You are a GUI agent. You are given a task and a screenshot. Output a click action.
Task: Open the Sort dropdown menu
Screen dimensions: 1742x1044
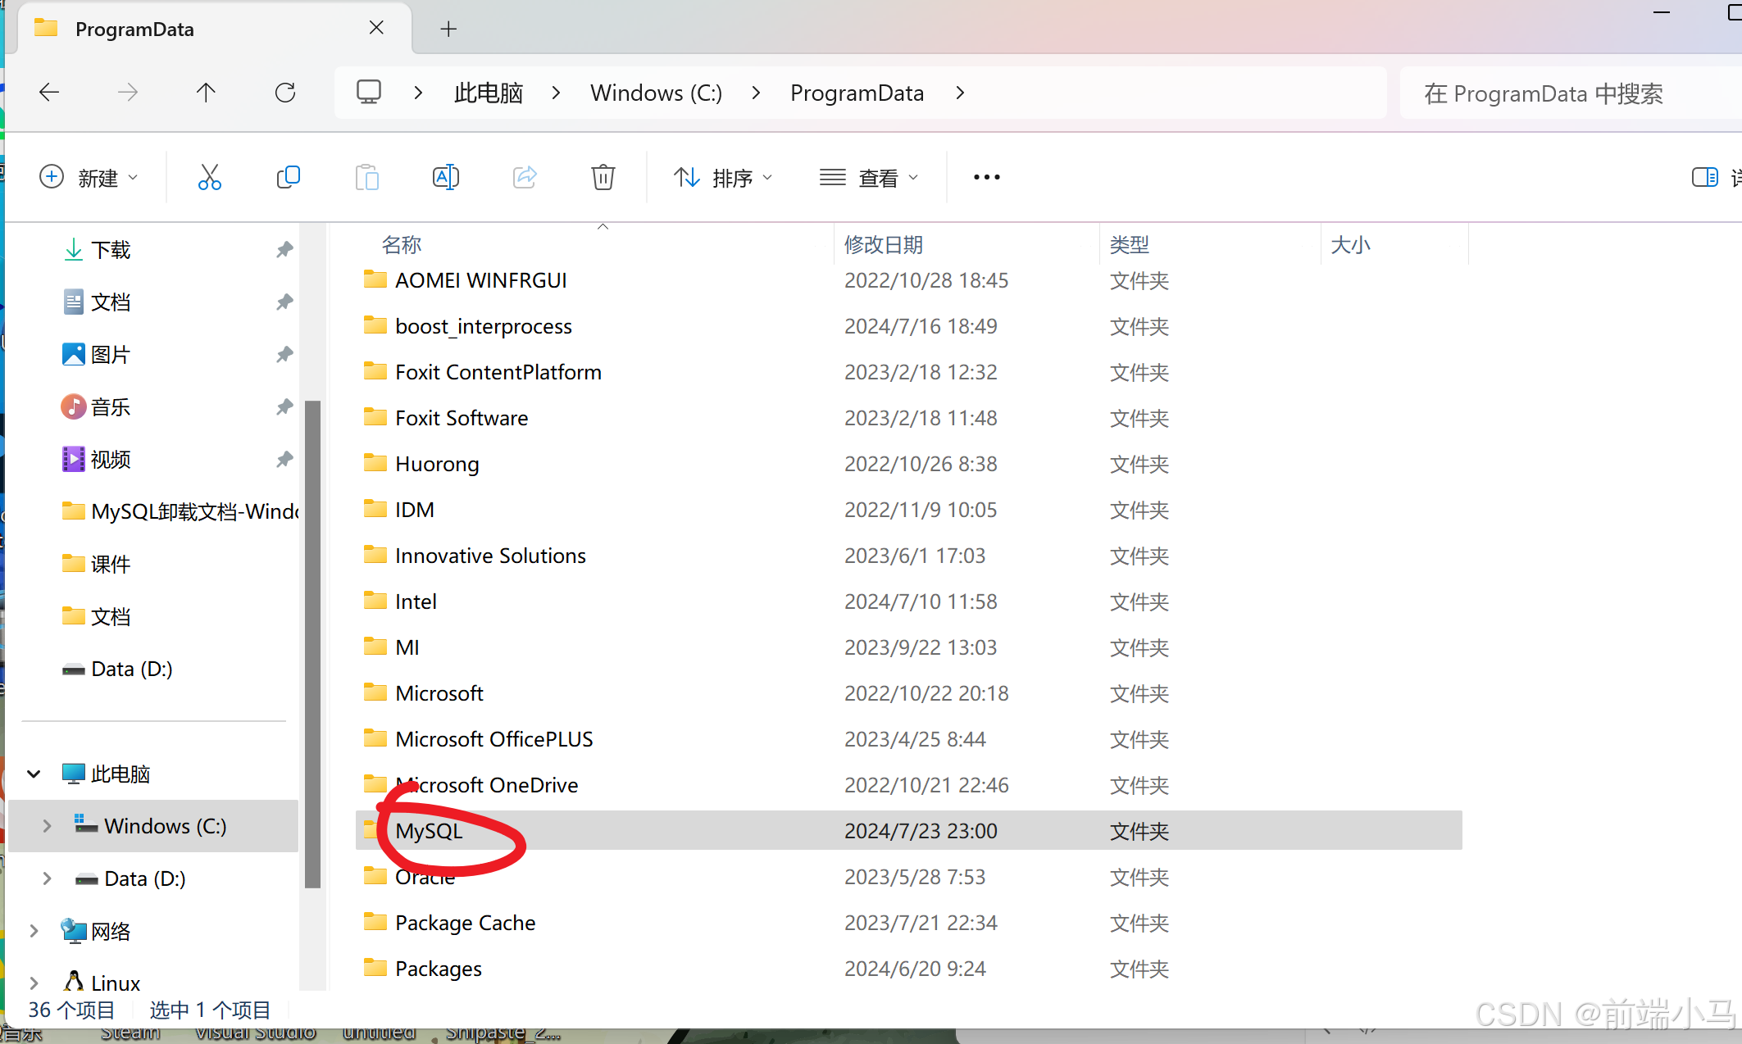[x=723, y=177]
